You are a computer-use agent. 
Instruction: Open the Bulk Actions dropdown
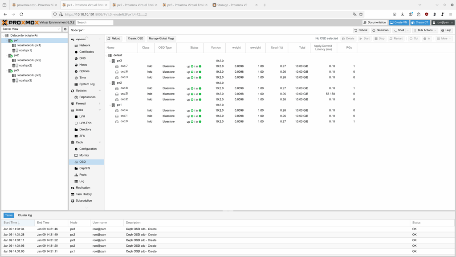[425, 30]
